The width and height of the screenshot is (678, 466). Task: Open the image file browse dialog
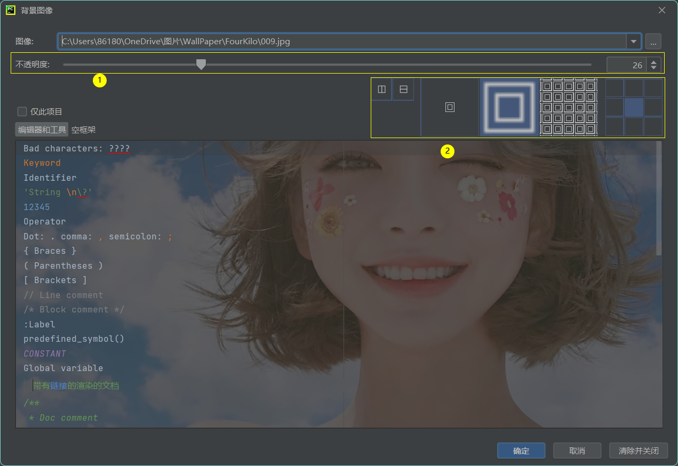[x=653, y=41]
